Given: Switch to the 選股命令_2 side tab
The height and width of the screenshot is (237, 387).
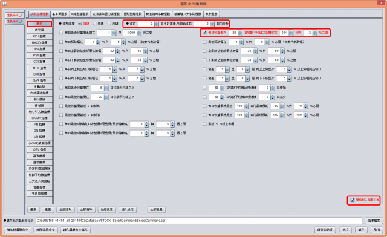Looking at the screenshot, I should 15,22.
